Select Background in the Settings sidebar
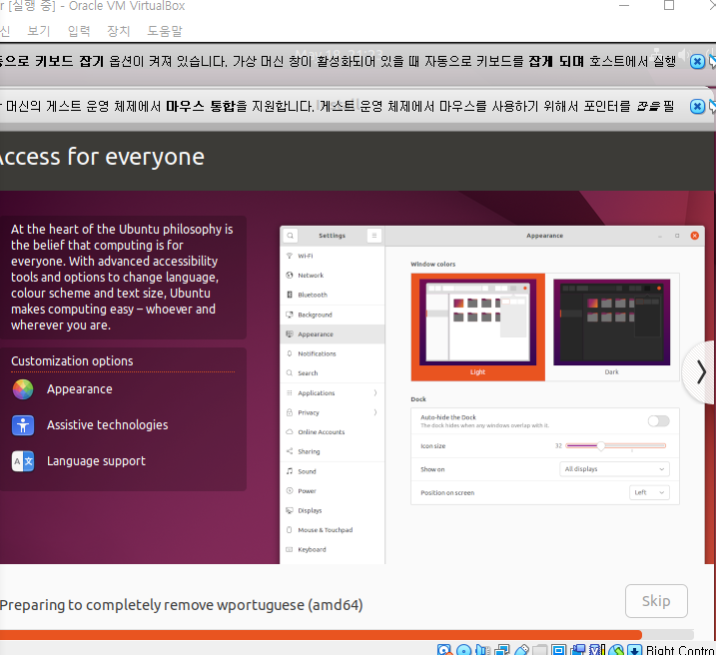The image size is (716, 655). [x=332, y=315]
